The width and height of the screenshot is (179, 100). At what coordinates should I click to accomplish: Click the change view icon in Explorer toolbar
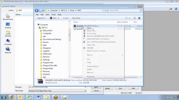(x=126, y=18)
